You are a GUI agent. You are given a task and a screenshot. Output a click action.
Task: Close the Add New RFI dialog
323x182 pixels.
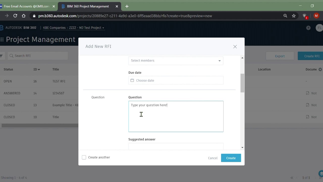click(x=235, y=47)
